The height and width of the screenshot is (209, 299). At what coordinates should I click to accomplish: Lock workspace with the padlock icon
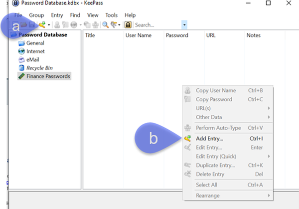(128, 25)
